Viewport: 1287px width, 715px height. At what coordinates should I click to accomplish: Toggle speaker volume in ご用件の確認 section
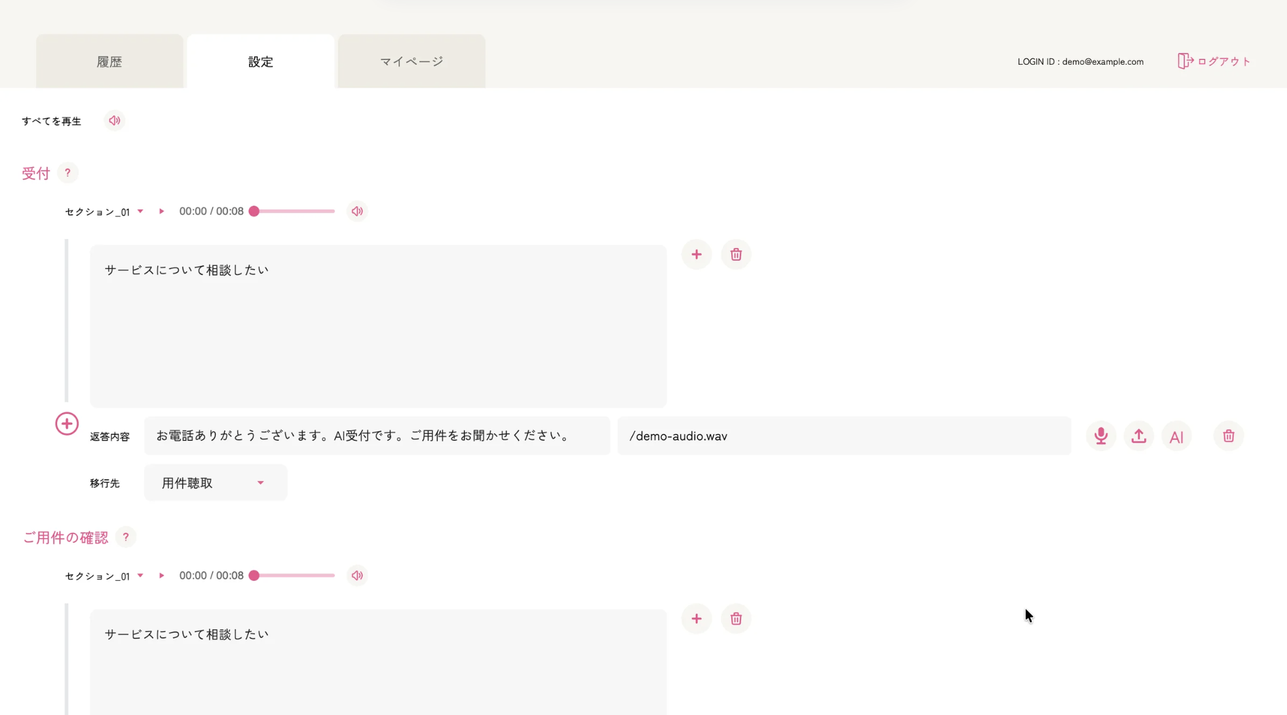pos(357,576)
